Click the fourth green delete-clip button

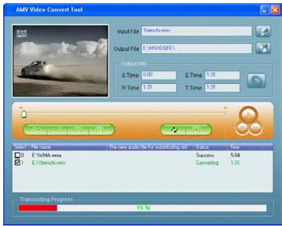point(101,129)
